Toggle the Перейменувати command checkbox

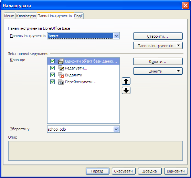tap(52, 82)
